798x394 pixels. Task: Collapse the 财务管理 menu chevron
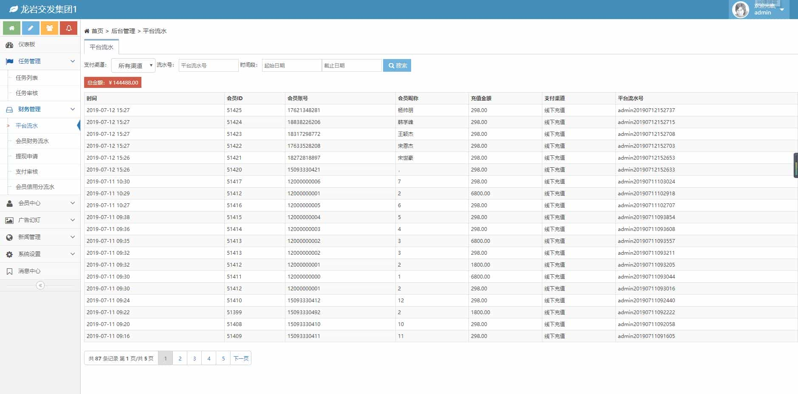pyautogui.click(x=73, y=109)
